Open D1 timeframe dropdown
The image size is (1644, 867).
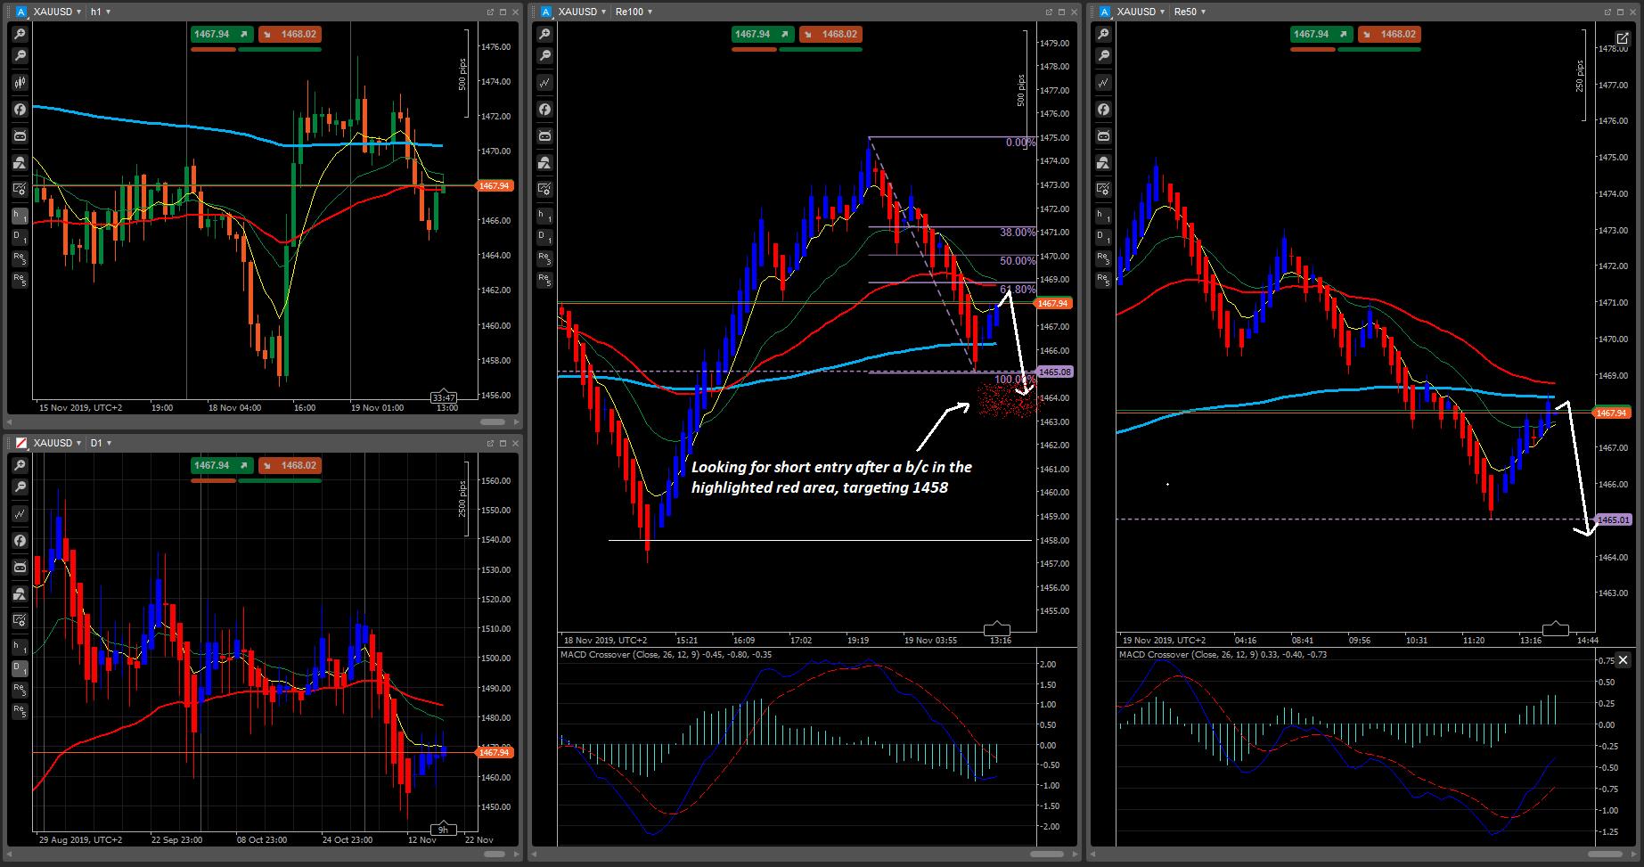coord(101,443)
